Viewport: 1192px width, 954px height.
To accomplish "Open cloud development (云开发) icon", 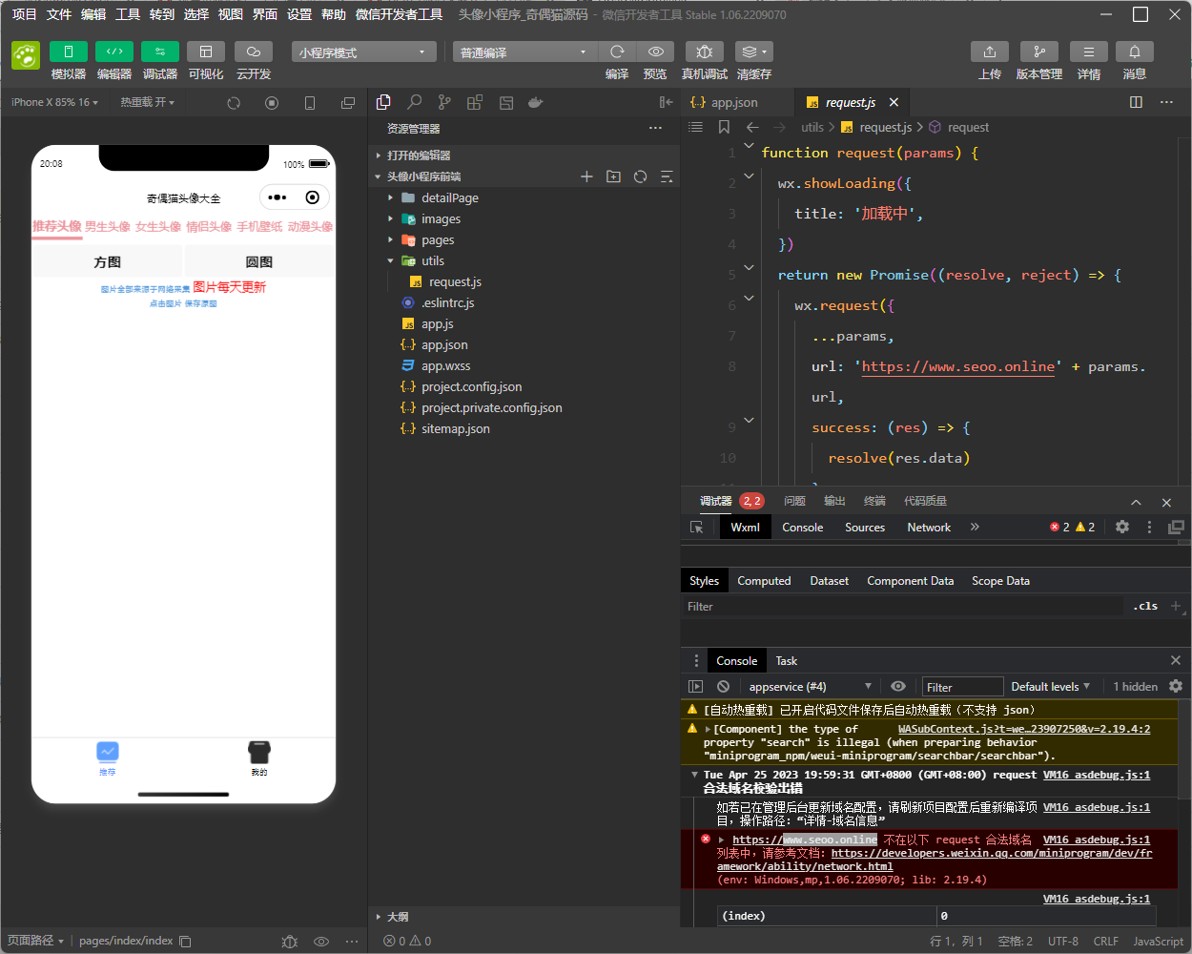I will tap(254, 52).
